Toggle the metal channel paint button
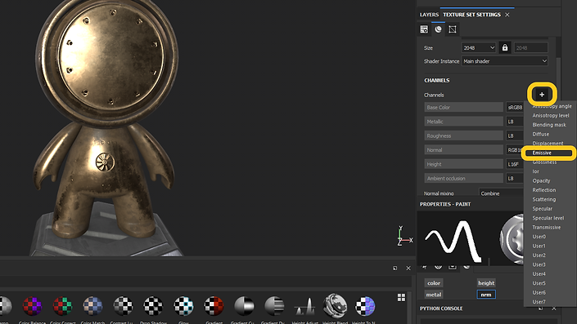 click(x=434, y=295)
